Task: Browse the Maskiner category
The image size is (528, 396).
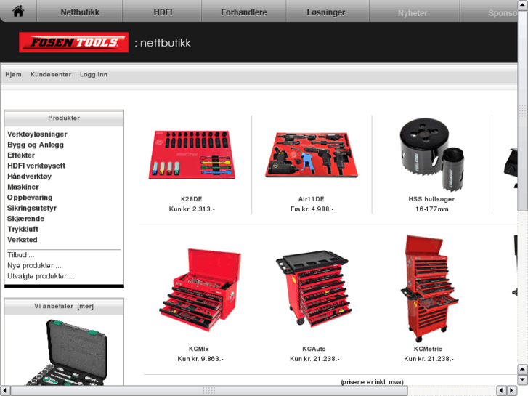Action: (x=23, y=187)
